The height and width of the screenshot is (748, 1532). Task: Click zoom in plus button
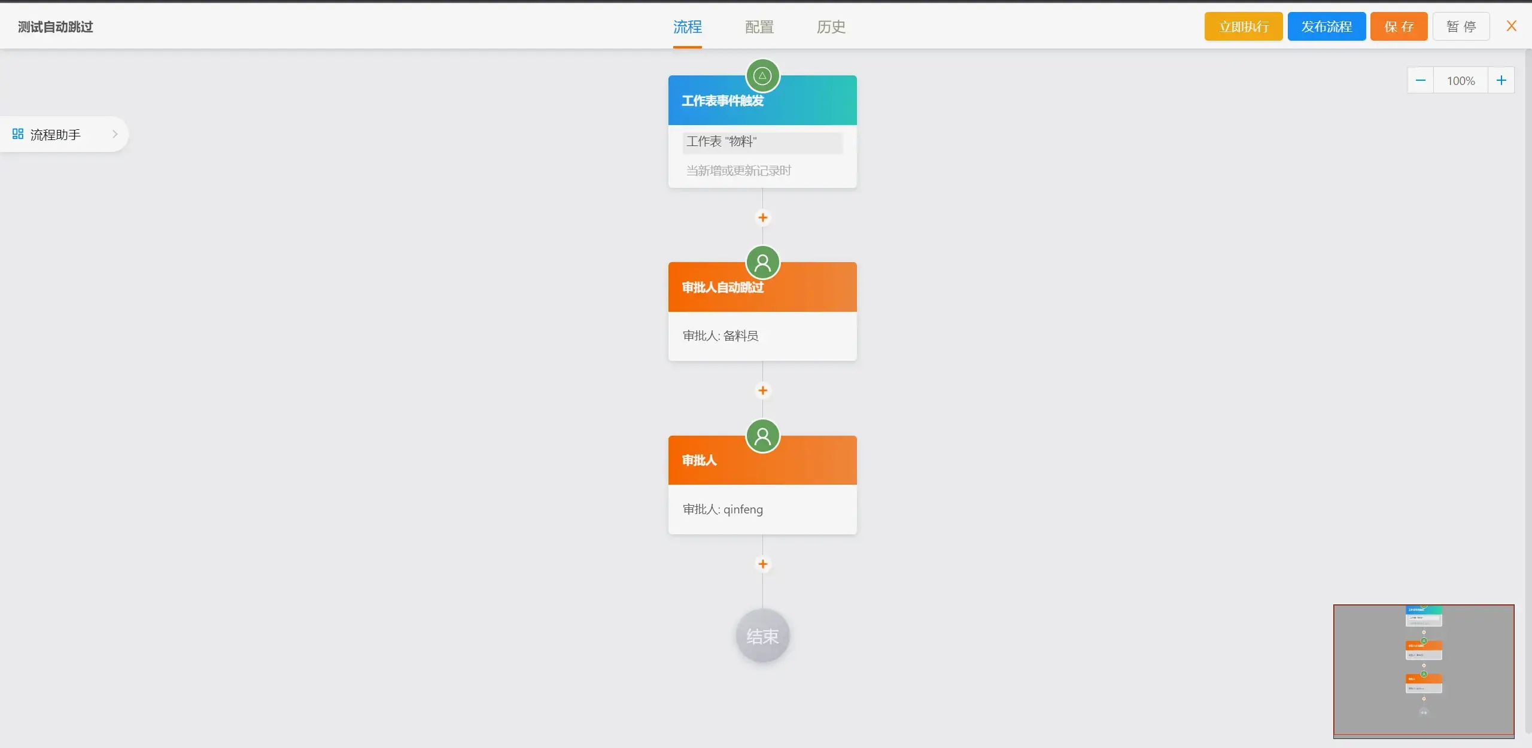[1501, 80]
